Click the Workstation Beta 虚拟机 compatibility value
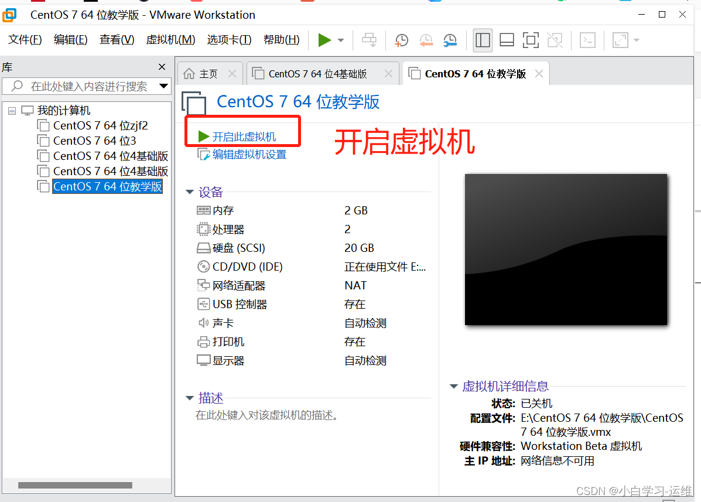The height and width of the screenshot is (502, 701). click(x=581, y=446)
